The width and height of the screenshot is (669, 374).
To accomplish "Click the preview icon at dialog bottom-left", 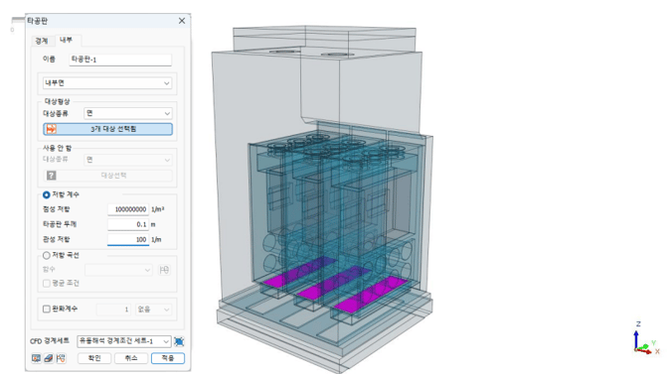I will [x=36, y=358].
